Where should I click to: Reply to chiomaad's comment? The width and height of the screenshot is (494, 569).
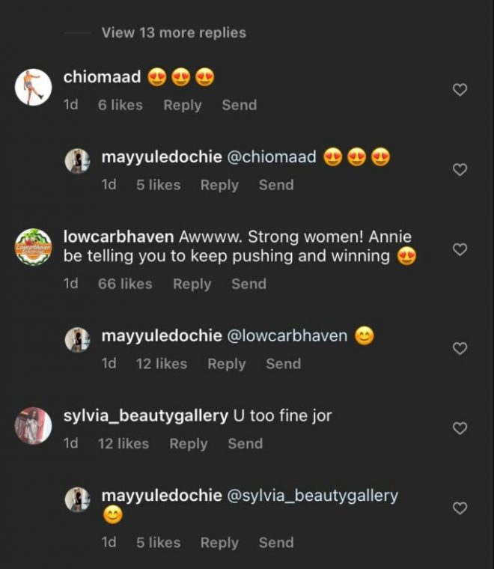coord(182,106)
